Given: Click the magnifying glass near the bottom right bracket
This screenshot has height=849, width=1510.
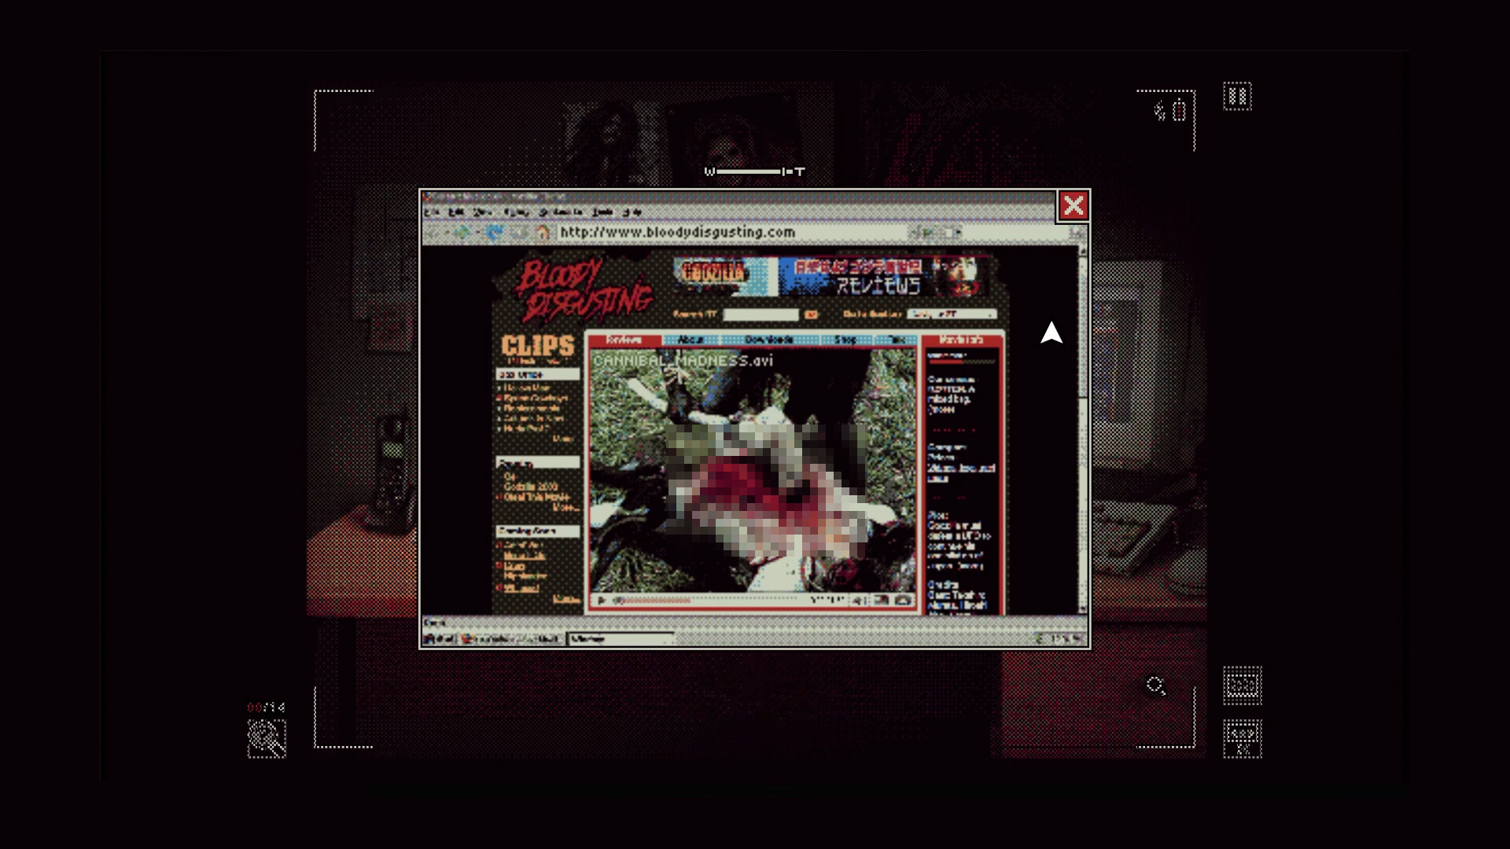Looking at the screenshot, I should tap(1155, 686).
